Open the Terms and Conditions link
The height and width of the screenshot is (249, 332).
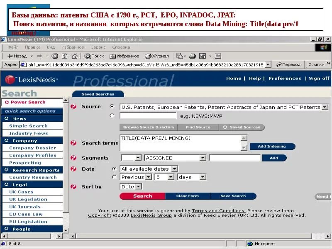pos(219,211)
